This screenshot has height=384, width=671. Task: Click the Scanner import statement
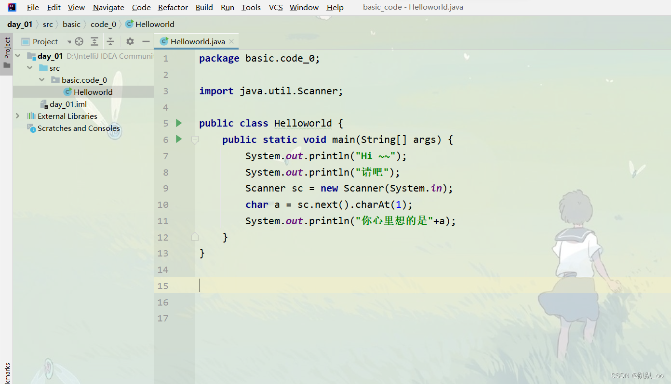click(x=271, y=91)
